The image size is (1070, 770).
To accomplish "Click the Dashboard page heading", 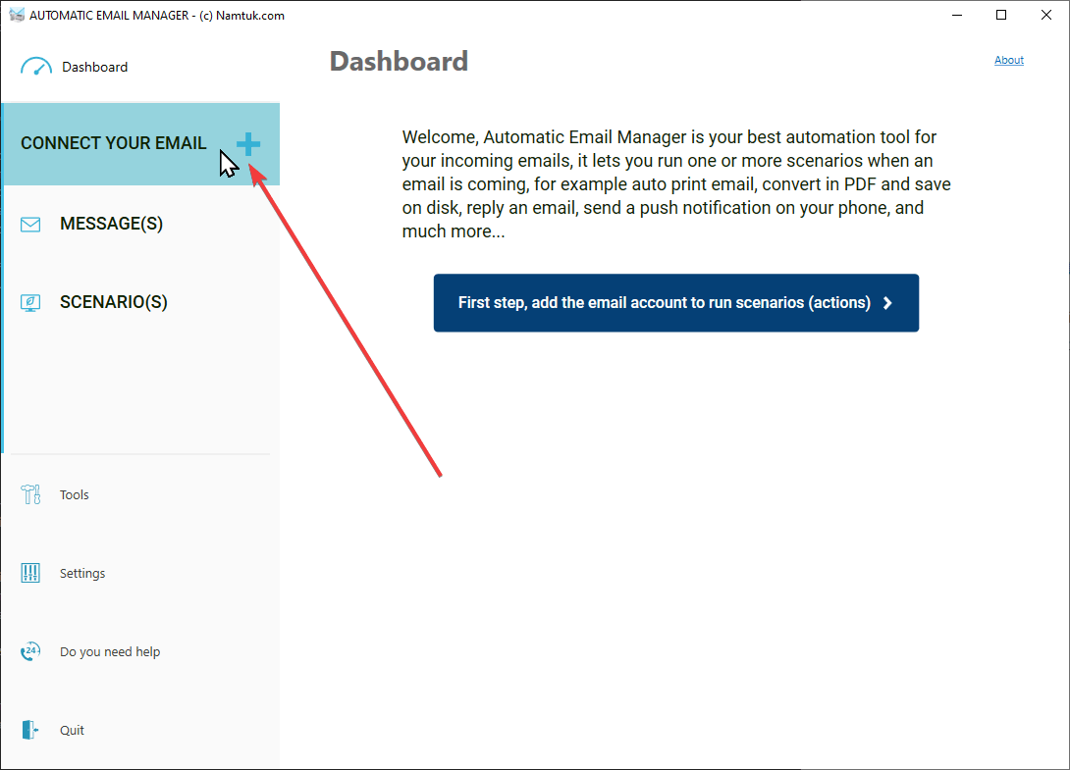I will [x=399, y=62].
